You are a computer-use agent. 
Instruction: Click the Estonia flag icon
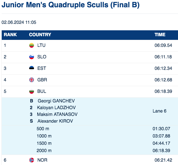(x=31, y=68)
